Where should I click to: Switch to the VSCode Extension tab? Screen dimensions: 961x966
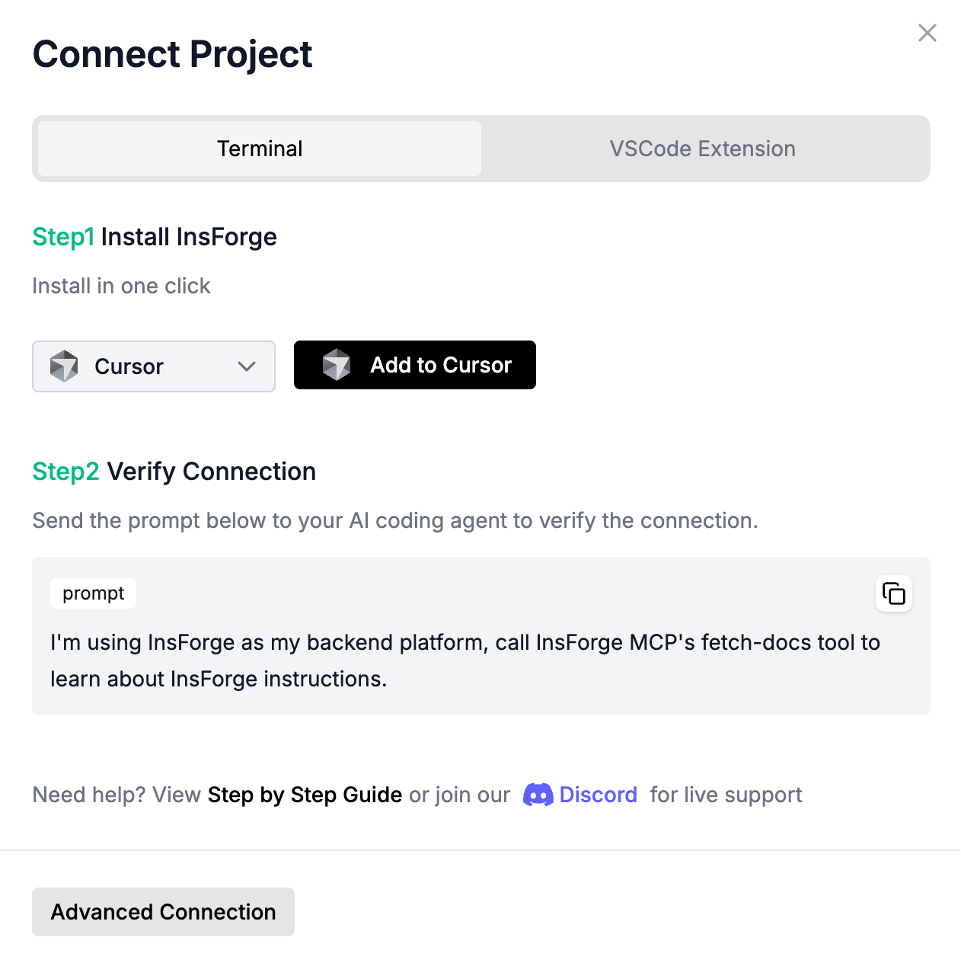701,149
